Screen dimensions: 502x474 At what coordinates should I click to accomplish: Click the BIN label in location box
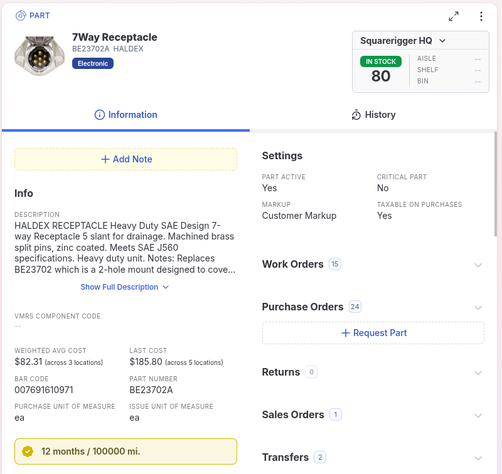pyautogui.click(x=422, y=81)
